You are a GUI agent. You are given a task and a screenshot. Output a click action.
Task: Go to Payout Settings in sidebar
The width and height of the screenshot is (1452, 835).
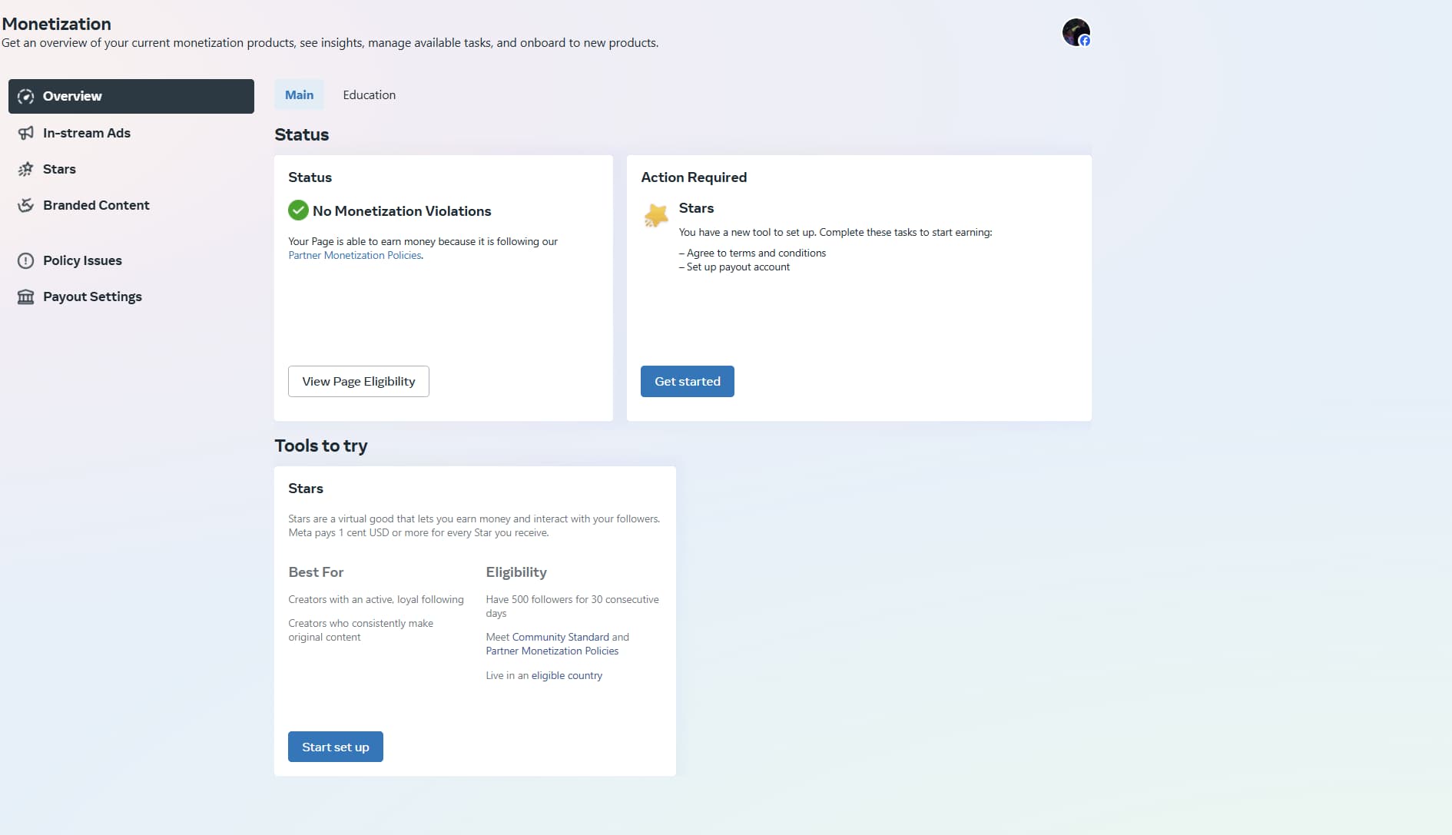click(x=92, y=297)
